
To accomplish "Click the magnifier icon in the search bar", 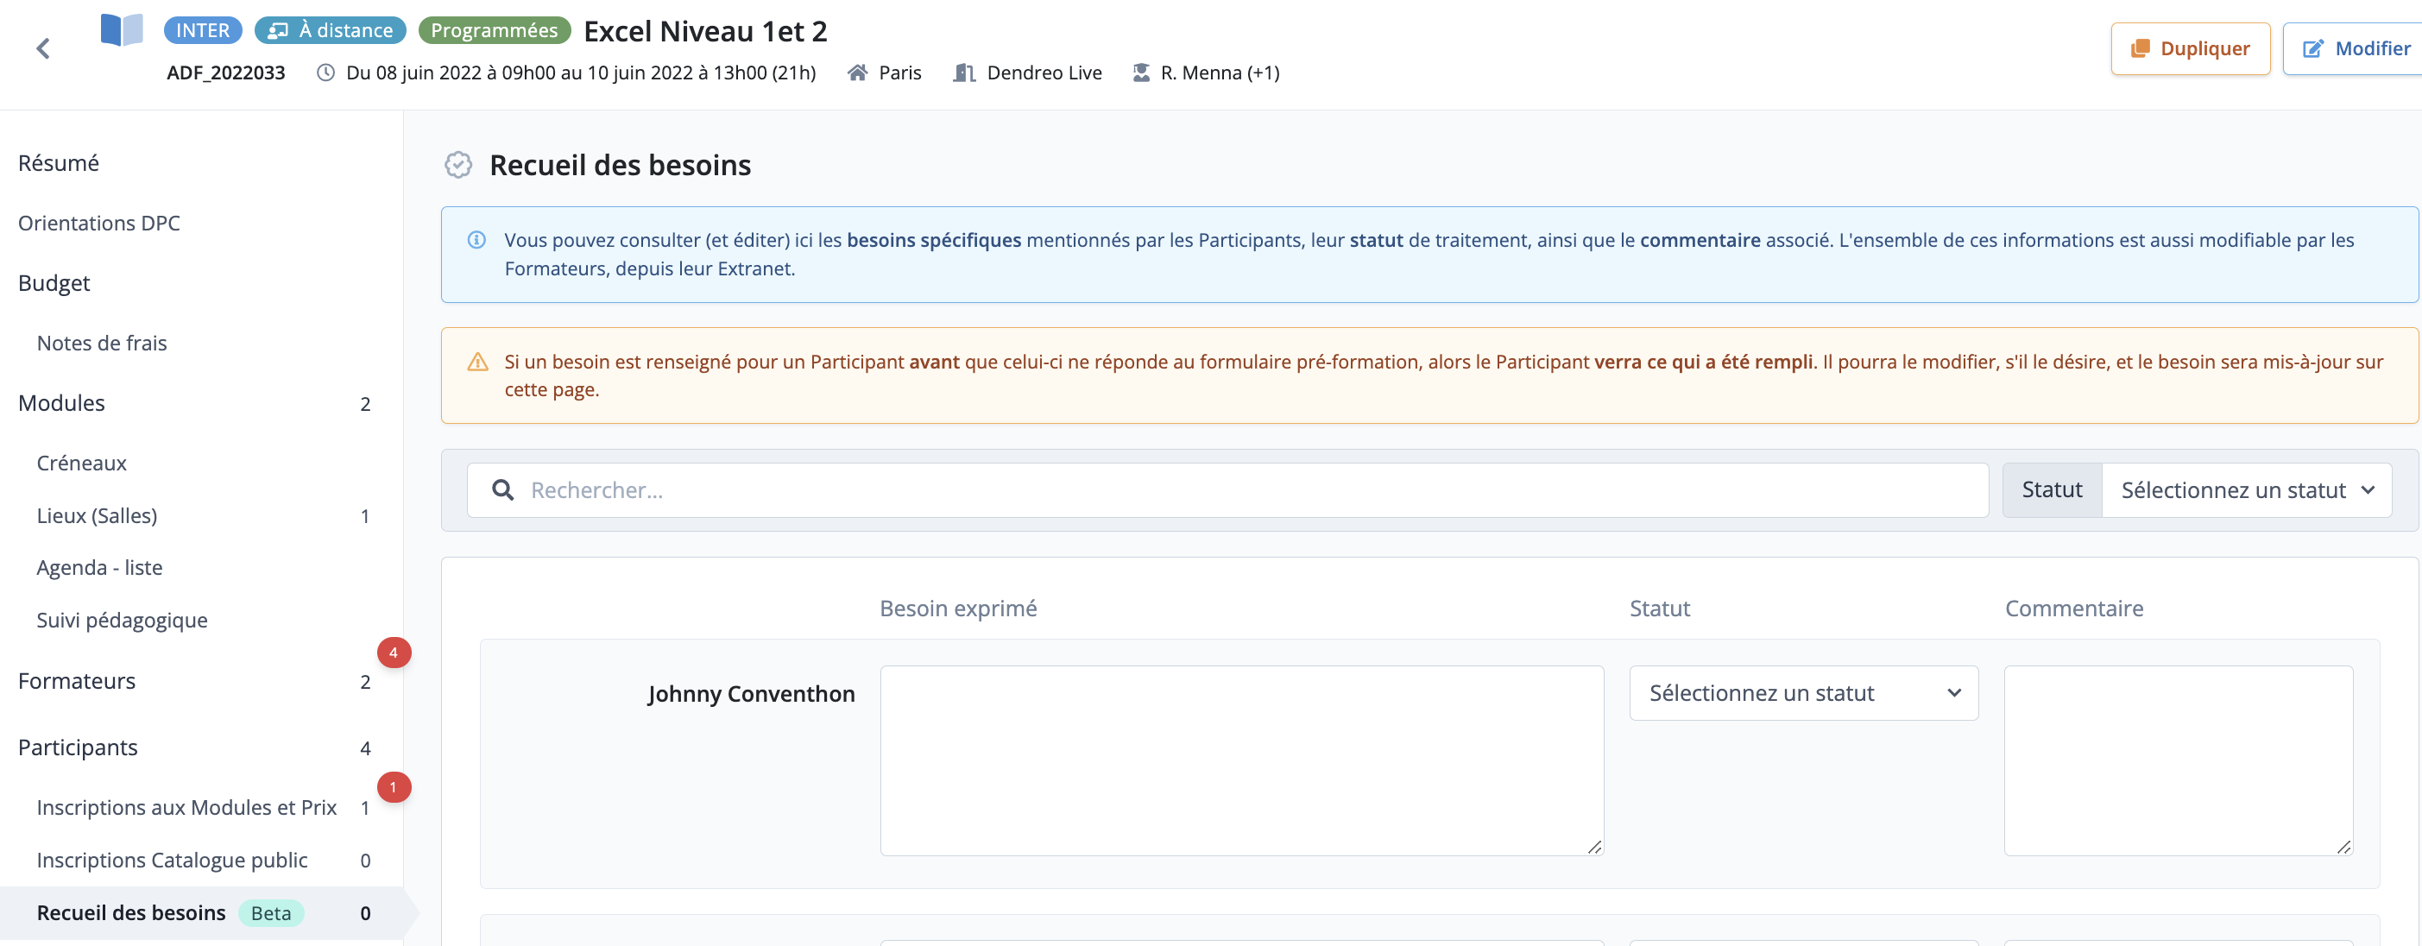I will coord(502,489).
